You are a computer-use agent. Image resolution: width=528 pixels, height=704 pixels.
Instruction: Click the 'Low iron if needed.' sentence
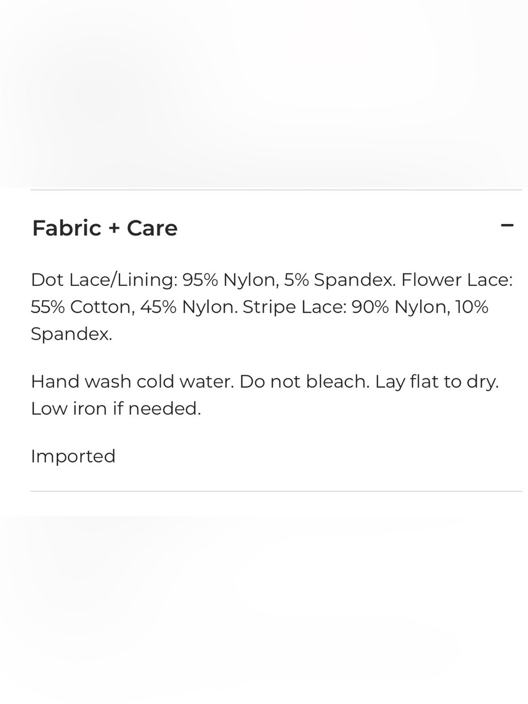pyautogui.click(x=116, y=408)
